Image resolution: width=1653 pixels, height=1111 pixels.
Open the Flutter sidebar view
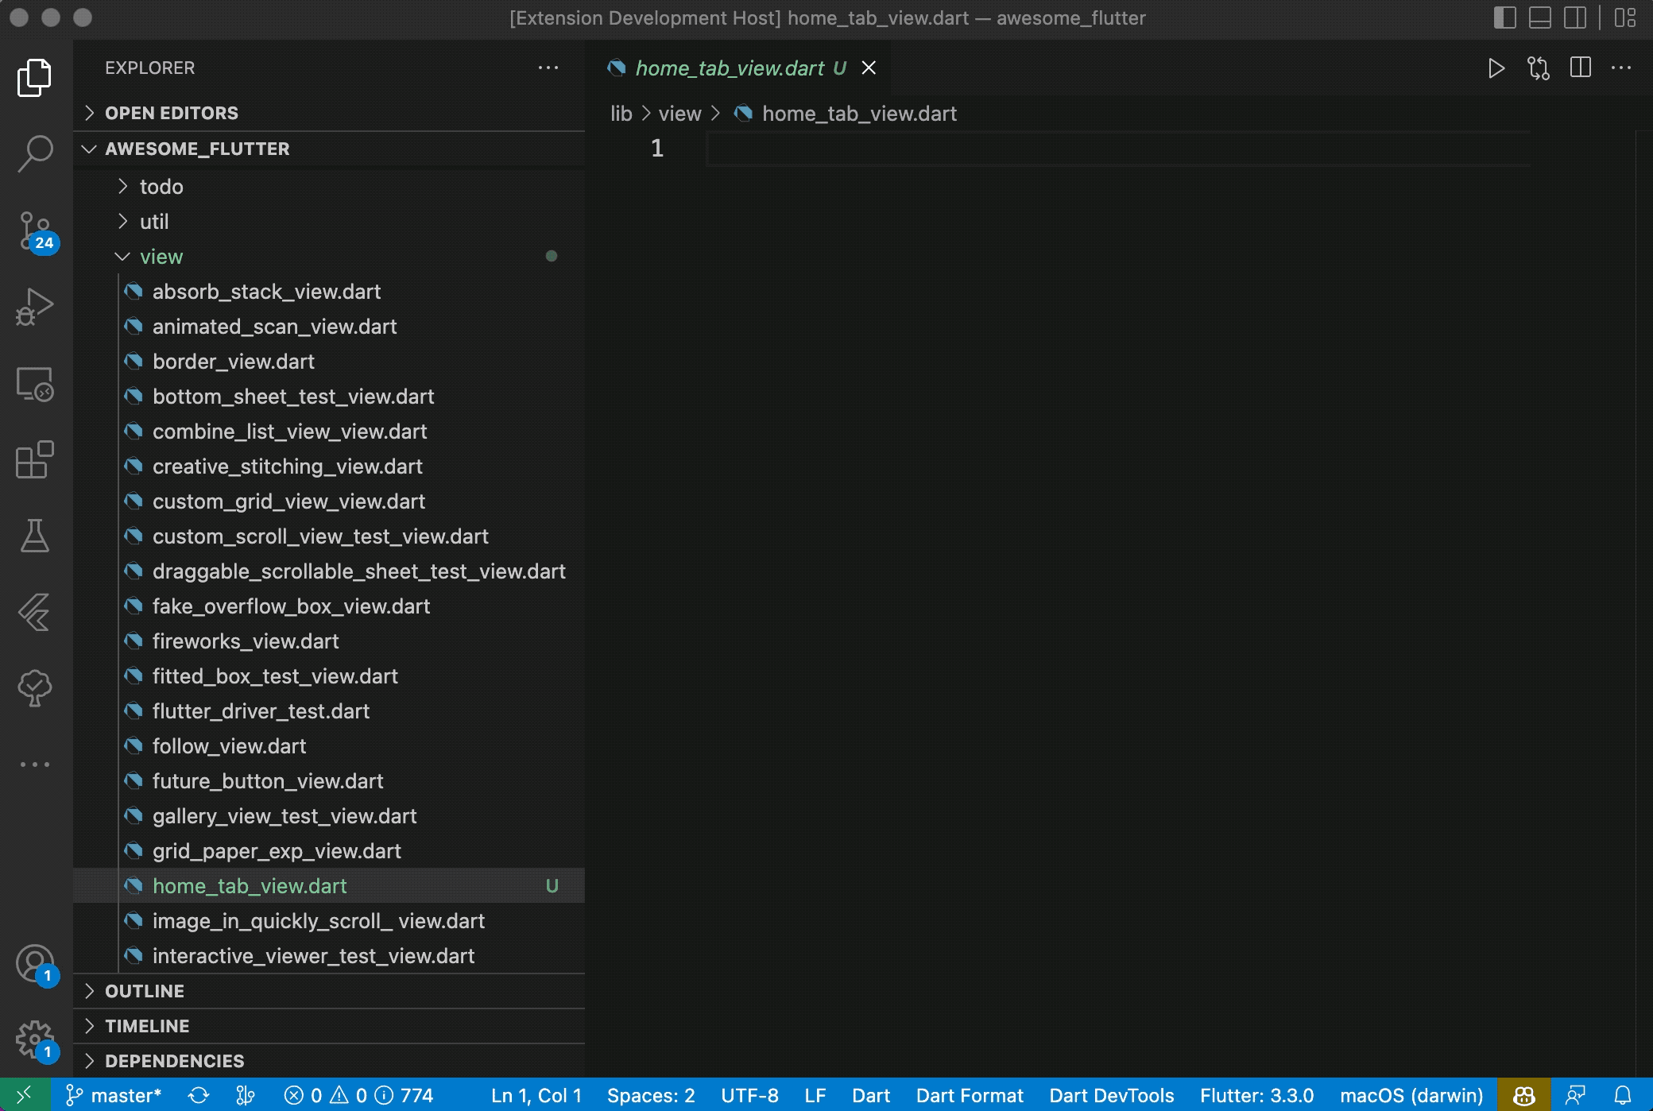[x=35, y=612]
